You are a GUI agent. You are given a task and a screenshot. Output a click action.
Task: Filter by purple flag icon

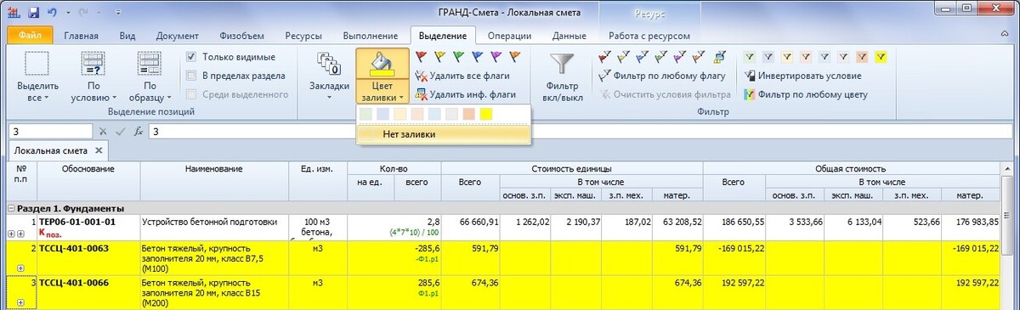681,57
